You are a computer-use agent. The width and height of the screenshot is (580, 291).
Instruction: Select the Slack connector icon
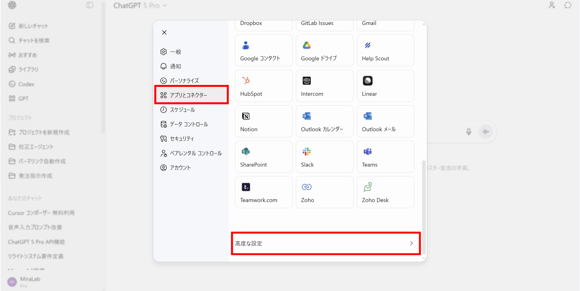point(306,152)
